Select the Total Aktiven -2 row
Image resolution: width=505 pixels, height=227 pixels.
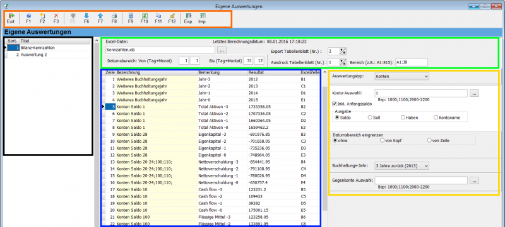pyautogui.click(x=211, y=113)
